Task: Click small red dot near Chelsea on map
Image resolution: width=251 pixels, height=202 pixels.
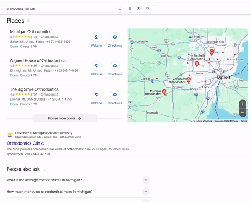Action: 157,78
